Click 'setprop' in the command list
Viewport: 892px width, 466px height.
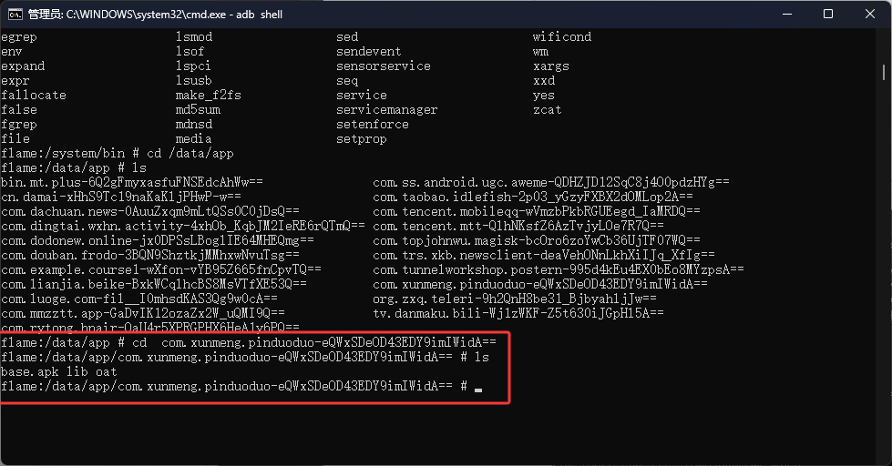click(361, 139)
